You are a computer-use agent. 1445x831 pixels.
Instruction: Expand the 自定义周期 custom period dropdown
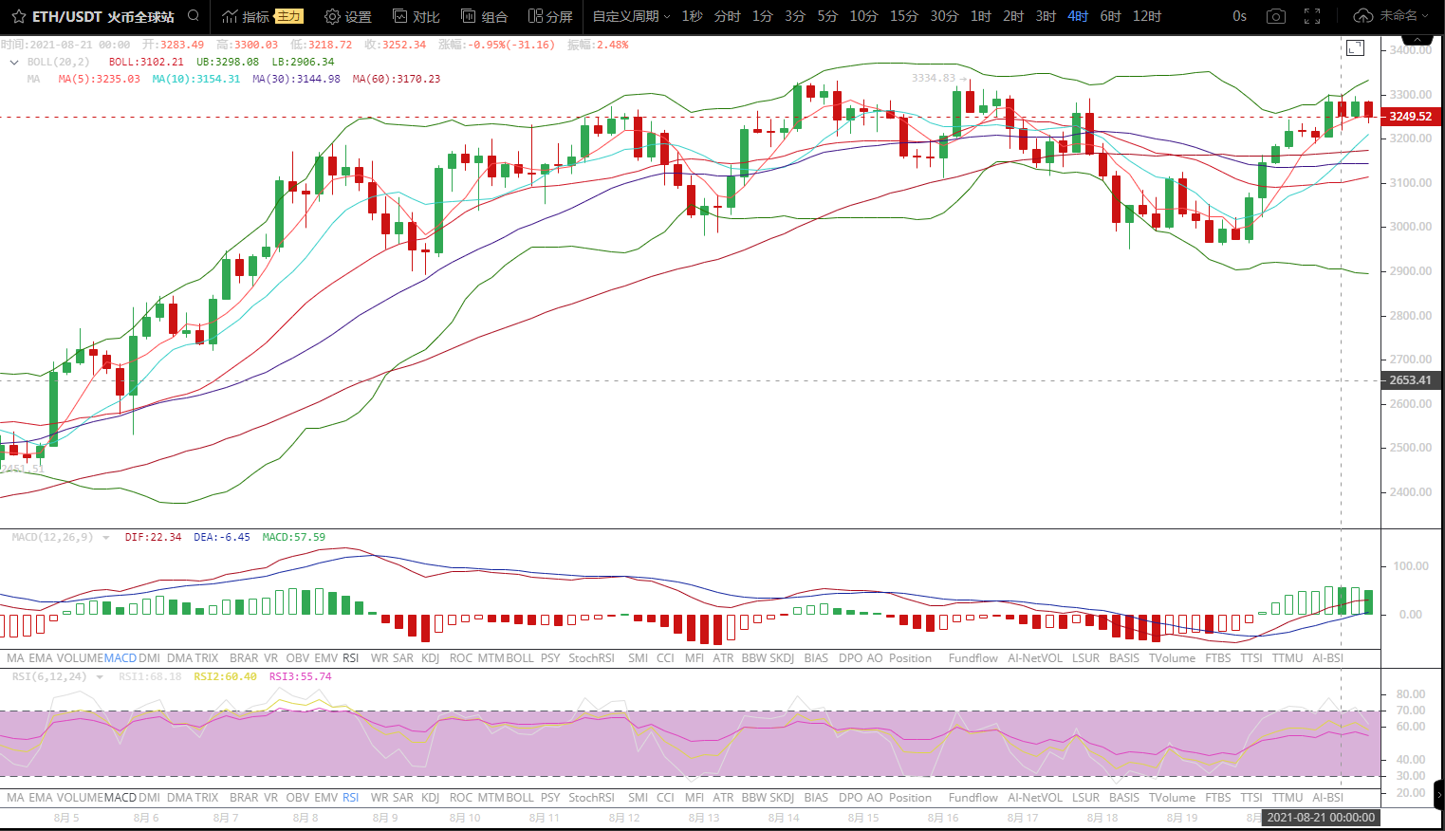click(x=631, y=17)
